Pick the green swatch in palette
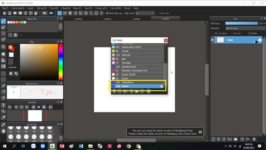This screenshot has height=150, width=266. [x=22, y=22]
